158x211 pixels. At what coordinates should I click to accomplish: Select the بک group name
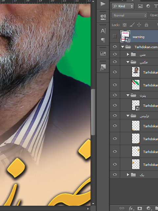point(142,175)
